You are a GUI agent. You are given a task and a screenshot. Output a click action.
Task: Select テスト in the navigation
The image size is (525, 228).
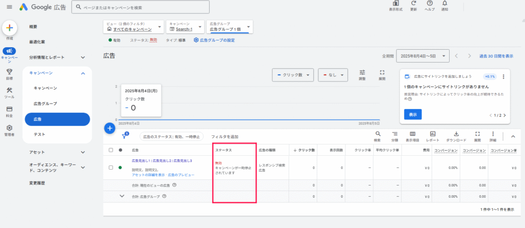pyautogui.click(x=39, y=134)
